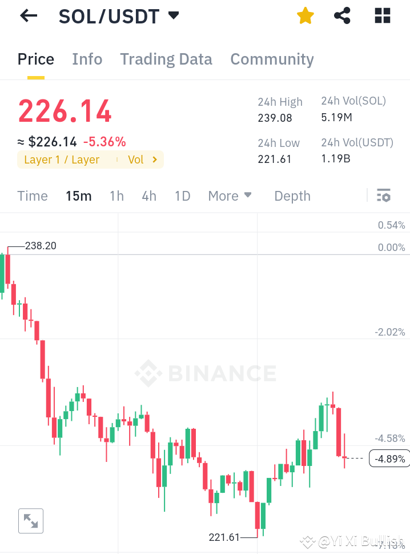
Task: Open the apps grid icon
Action: (381, 16)
